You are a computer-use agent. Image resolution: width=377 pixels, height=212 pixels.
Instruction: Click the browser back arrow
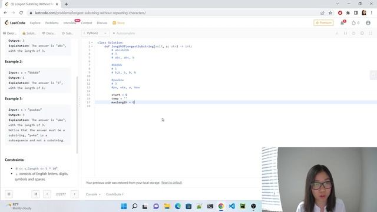click(5, 13)
